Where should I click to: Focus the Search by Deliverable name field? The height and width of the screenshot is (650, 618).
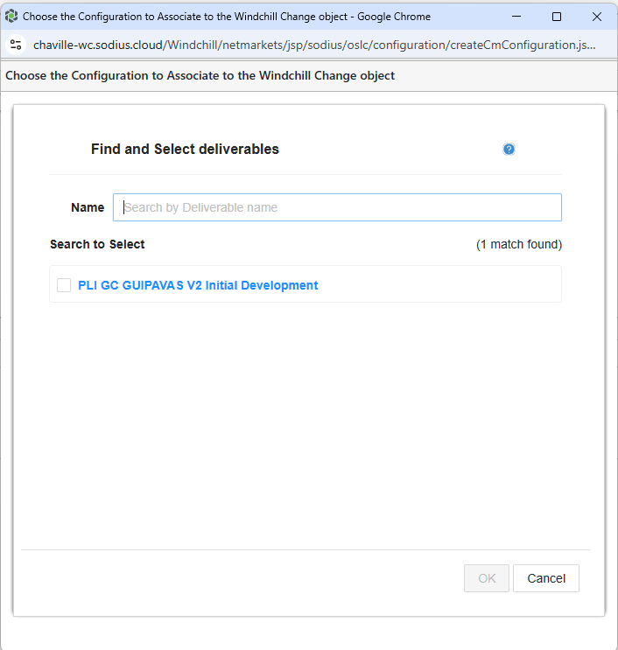[x=337, y=207]
